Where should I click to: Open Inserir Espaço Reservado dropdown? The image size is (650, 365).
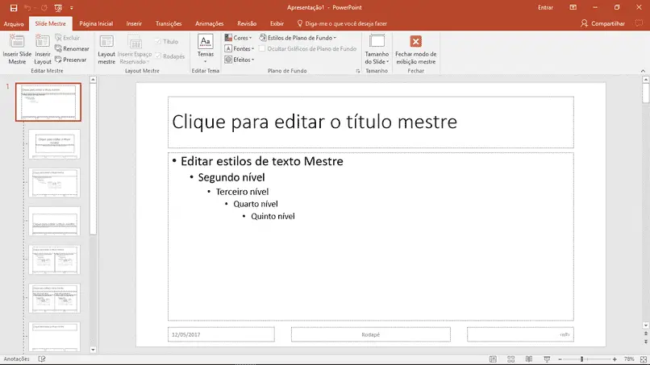click(x=135, y=49)
